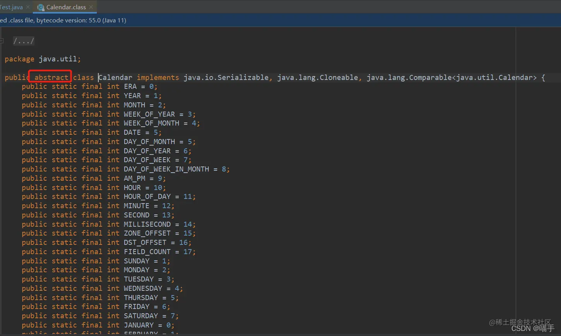Click the Calendar class name
The width and height of the screenshot is (561, 336).
115,77
